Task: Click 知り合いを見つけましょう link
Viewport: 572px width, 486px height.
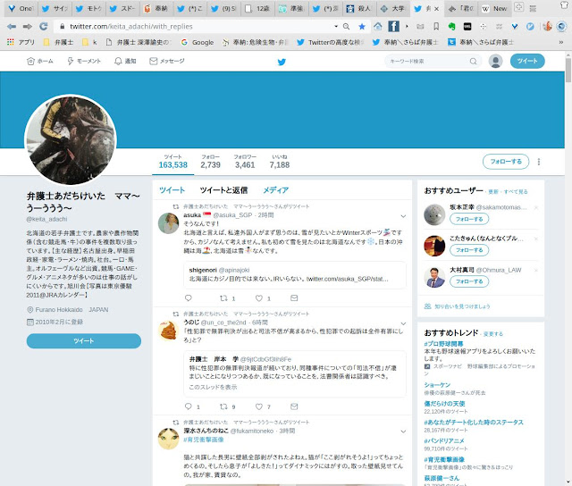Action: [x=462, y=306]
